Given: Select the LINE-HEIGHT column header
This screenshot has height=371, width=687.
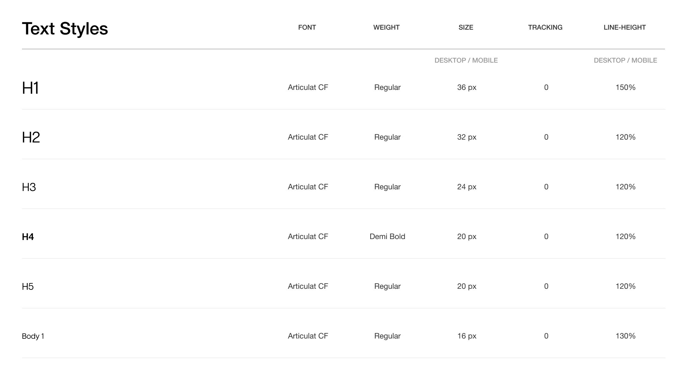Looking at the screenshot, I should click(624, 27).
